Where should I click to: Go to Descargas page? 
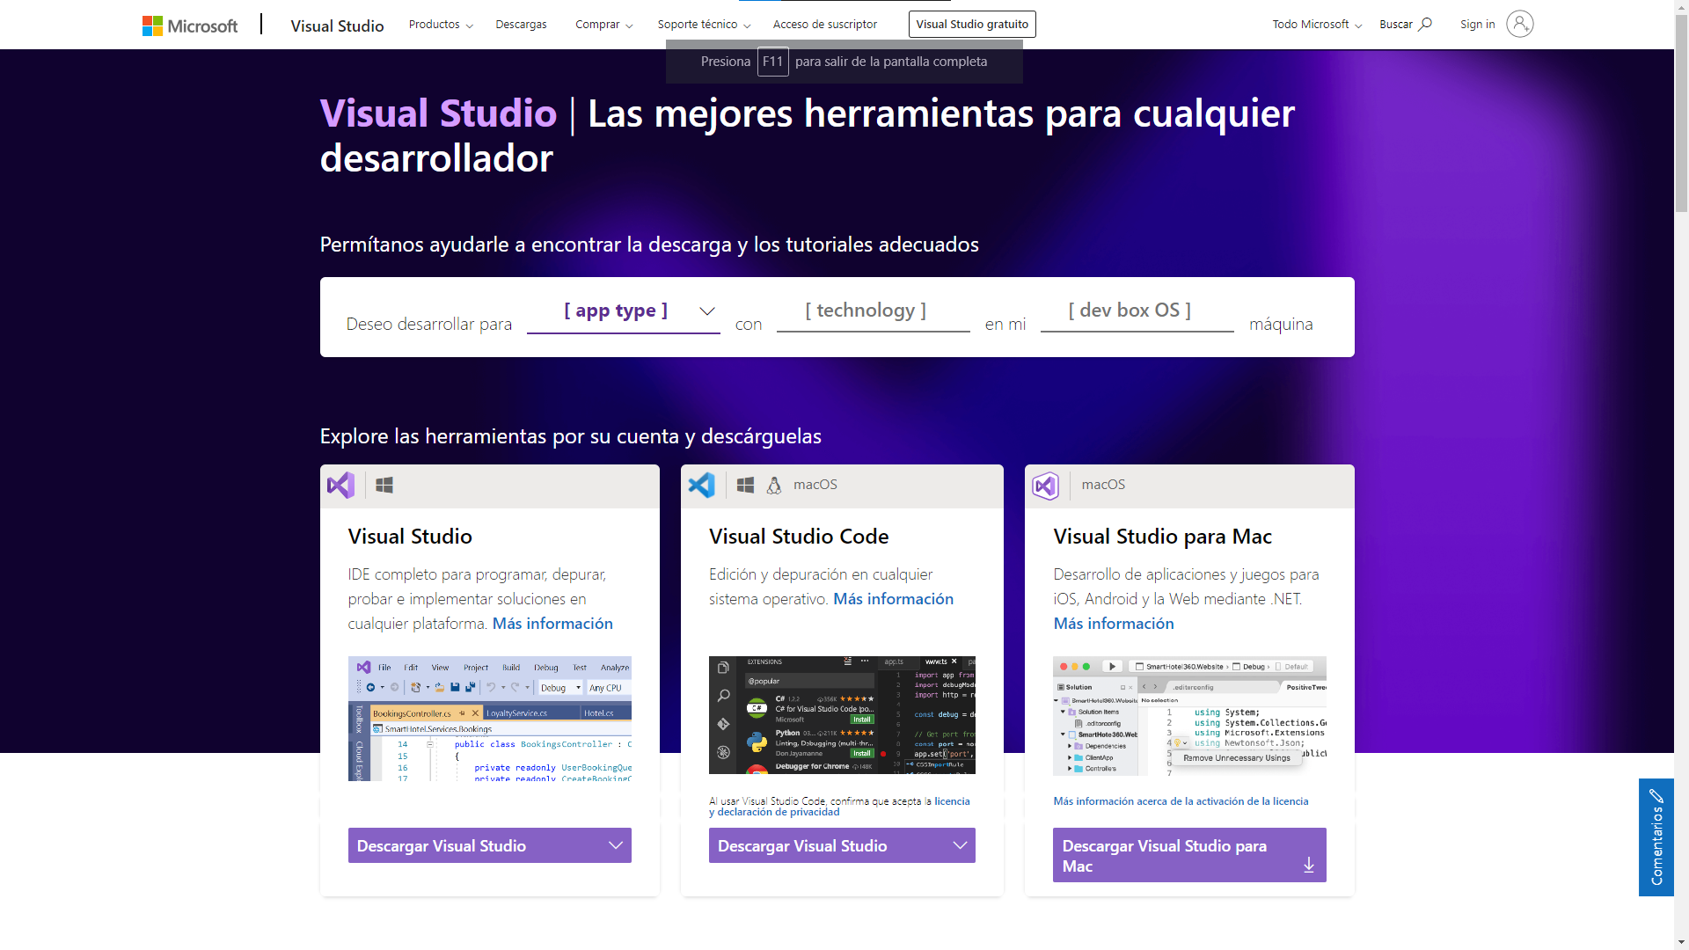coord(521,25)
